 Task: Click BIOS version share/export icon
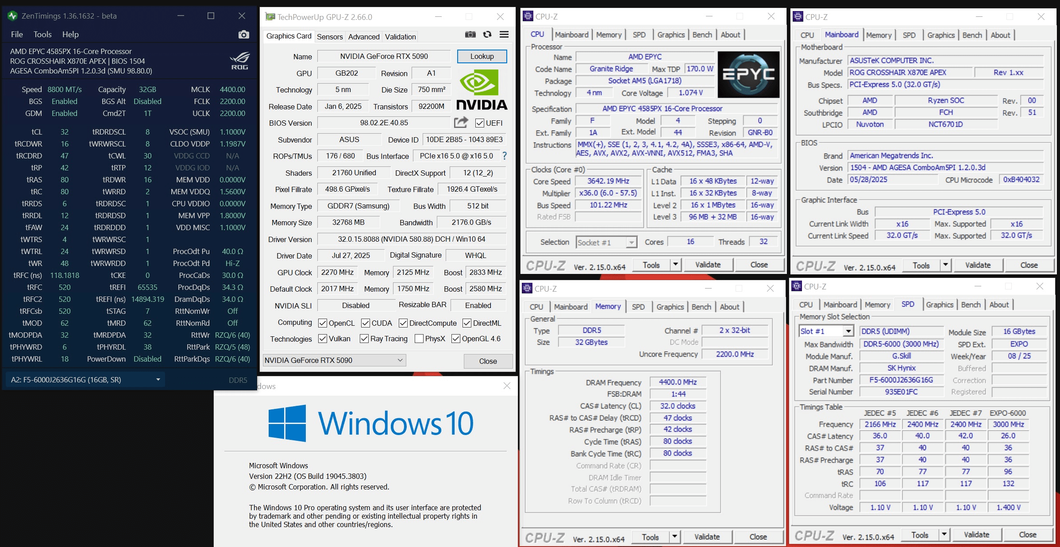(461, 122)
